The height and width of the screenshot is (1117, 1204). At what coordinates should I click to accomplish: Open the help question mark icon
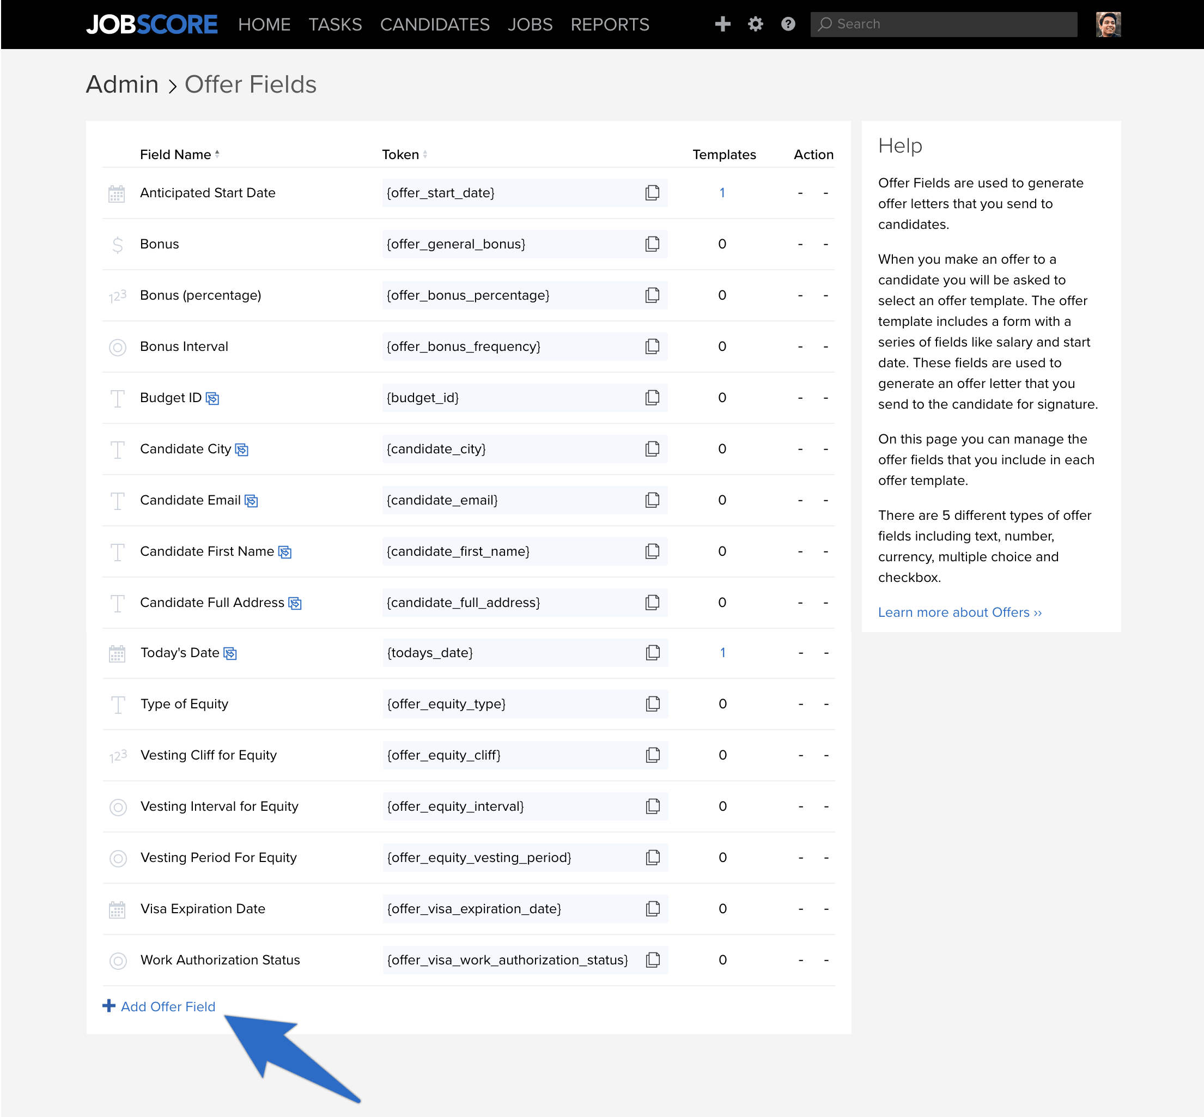click(788, 24)
